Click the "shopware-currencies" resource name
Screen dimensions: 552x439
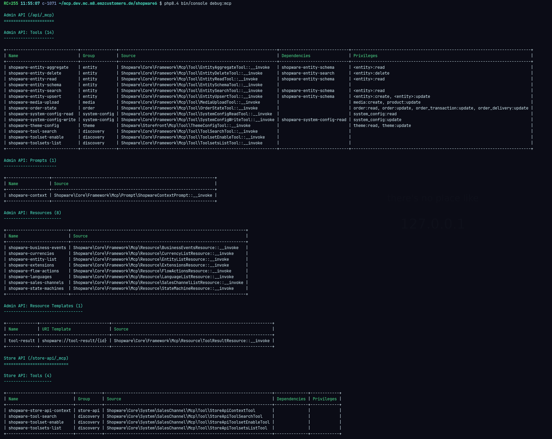tap(31, 254)
